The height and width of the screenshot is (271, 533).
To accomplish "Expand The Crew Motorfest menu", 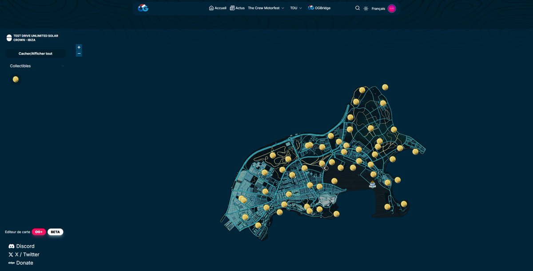I will pyautogui.click(x=266, y=8).
